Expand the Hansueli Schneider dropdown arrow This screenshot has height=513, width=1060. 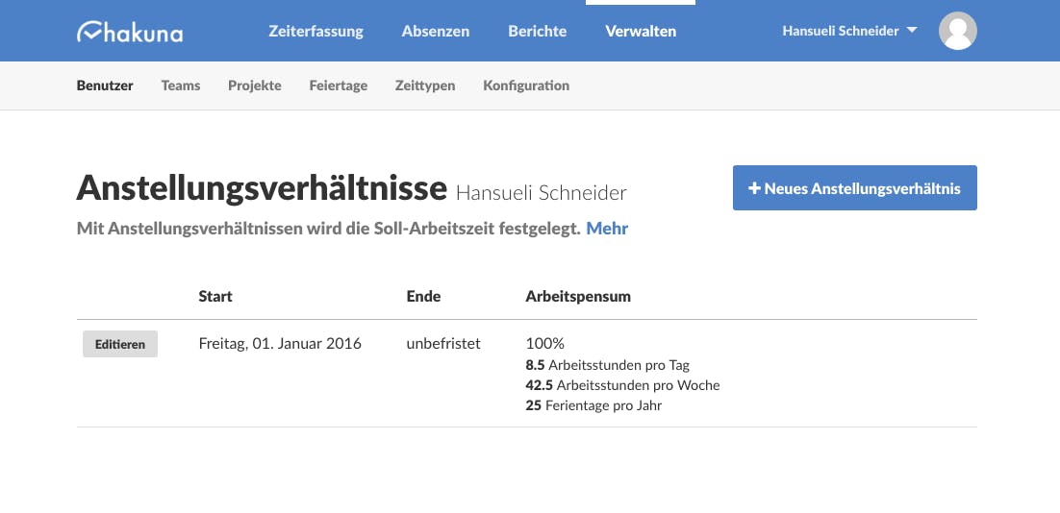click(x=911, y=31)
